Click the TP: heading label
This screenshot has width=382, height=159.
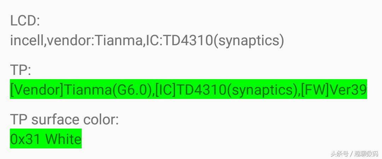(x=21, y=70)
